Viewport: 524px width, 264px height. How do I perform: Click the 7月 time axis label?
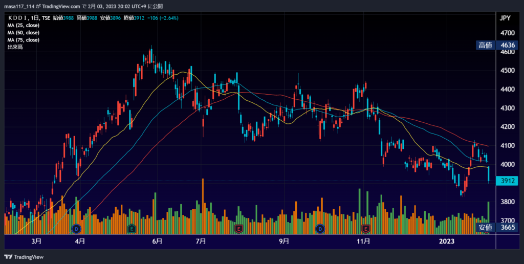(201, 241)
